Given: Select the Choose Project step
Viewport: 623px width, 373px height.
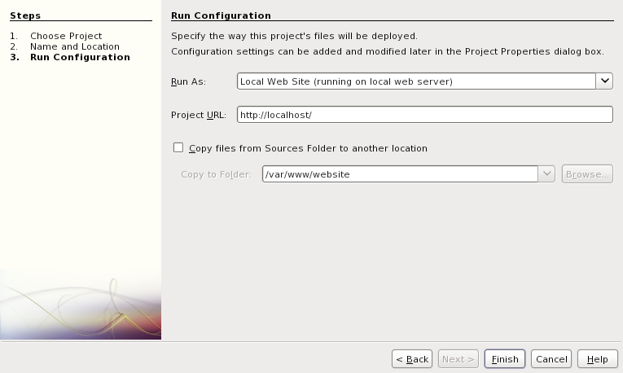Looking at the screenshot, I should point(66,36).
